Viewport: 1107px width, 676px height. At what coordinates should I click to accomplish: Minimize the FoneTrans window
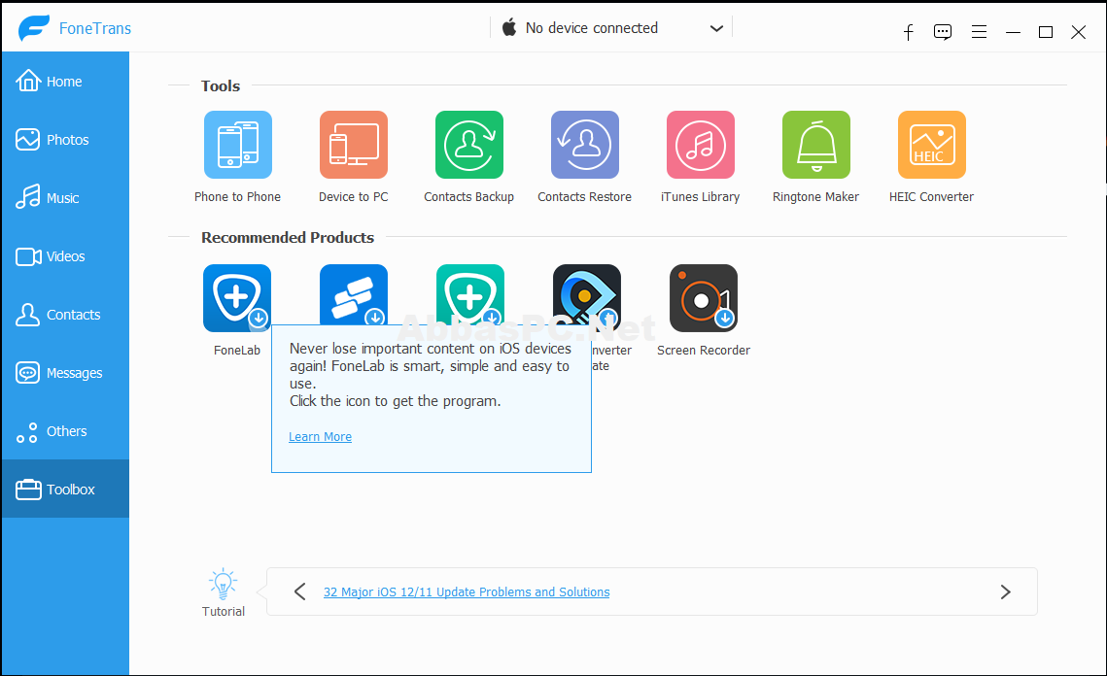click(1013, 32)
